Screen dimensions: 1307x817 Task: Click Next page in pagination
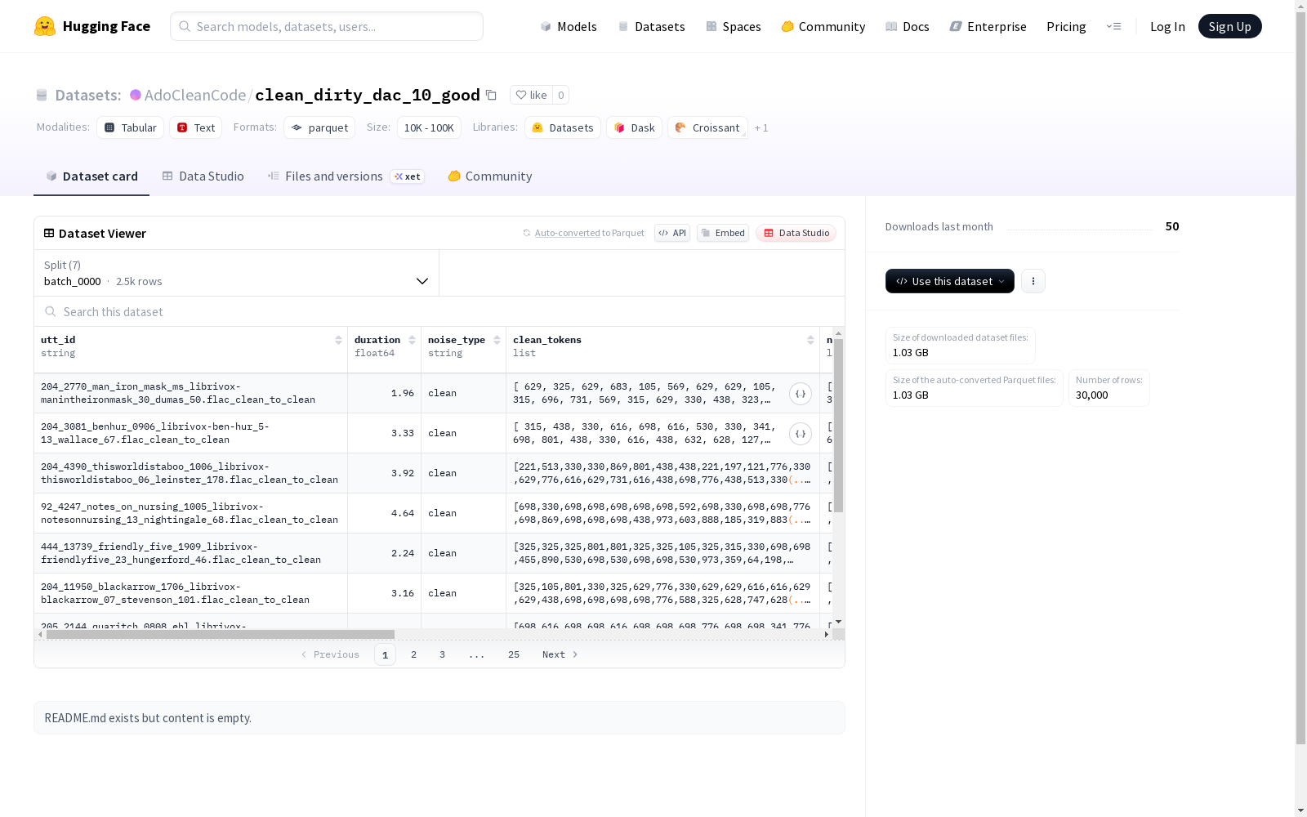pos(560,654)
